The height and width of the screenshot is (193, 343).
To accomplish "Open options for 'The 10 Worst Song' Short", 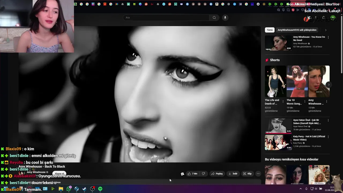I will (305, 102).
